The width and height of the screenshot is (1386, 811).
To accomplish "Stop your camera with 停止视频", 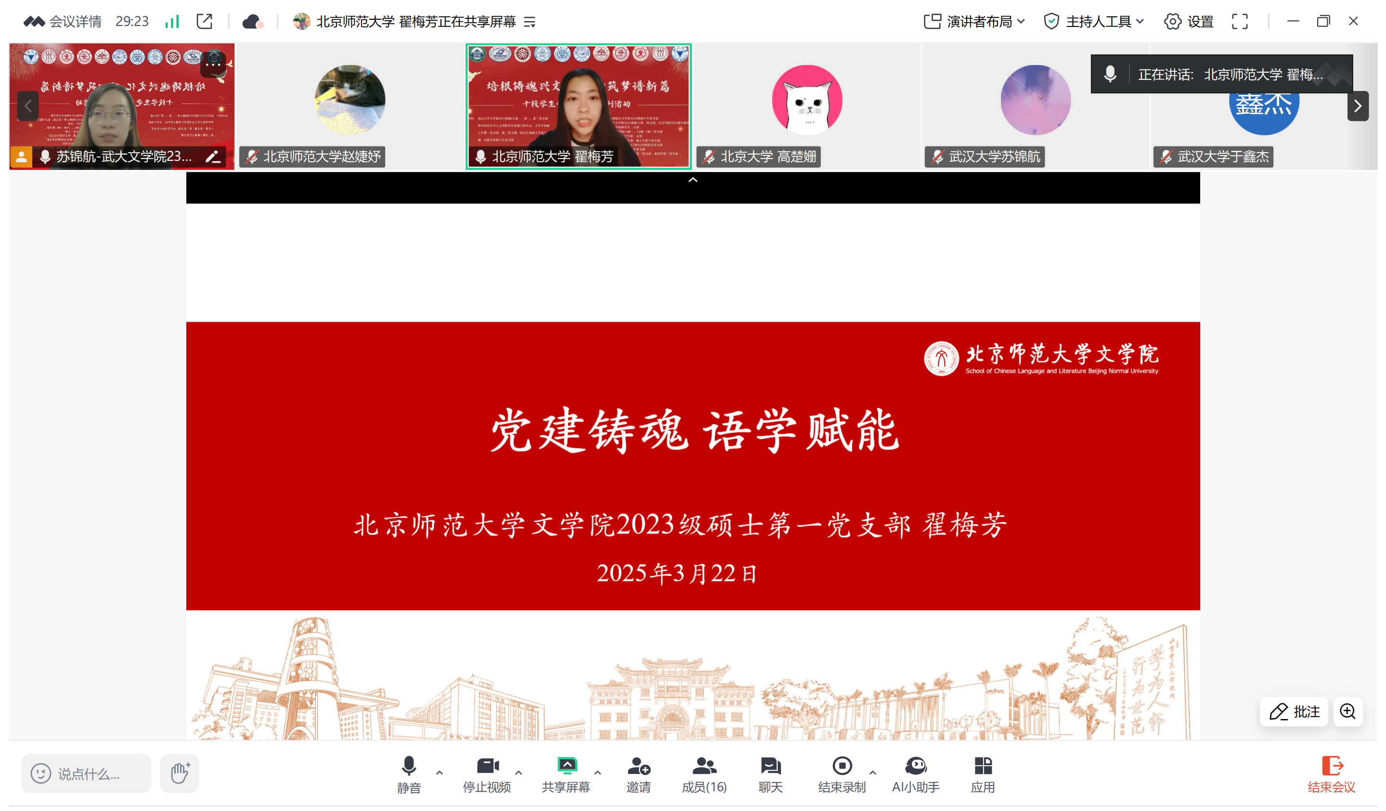I will tap(486, 772).
